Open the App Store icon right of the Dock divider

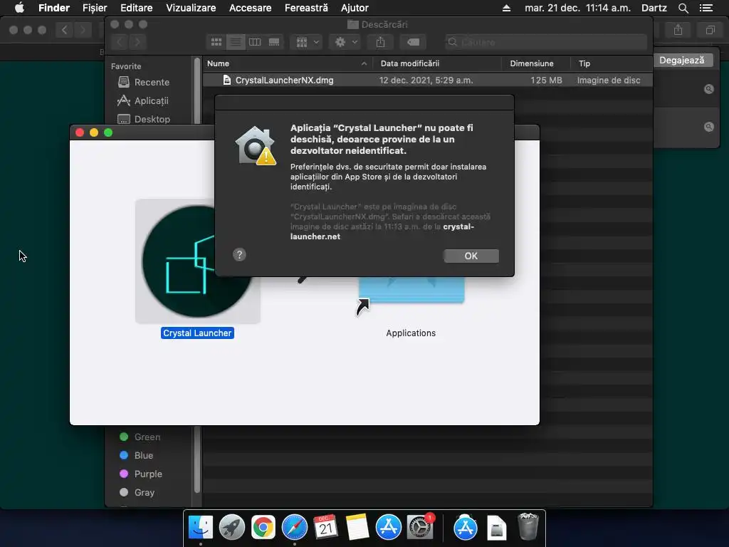[466, 528]
